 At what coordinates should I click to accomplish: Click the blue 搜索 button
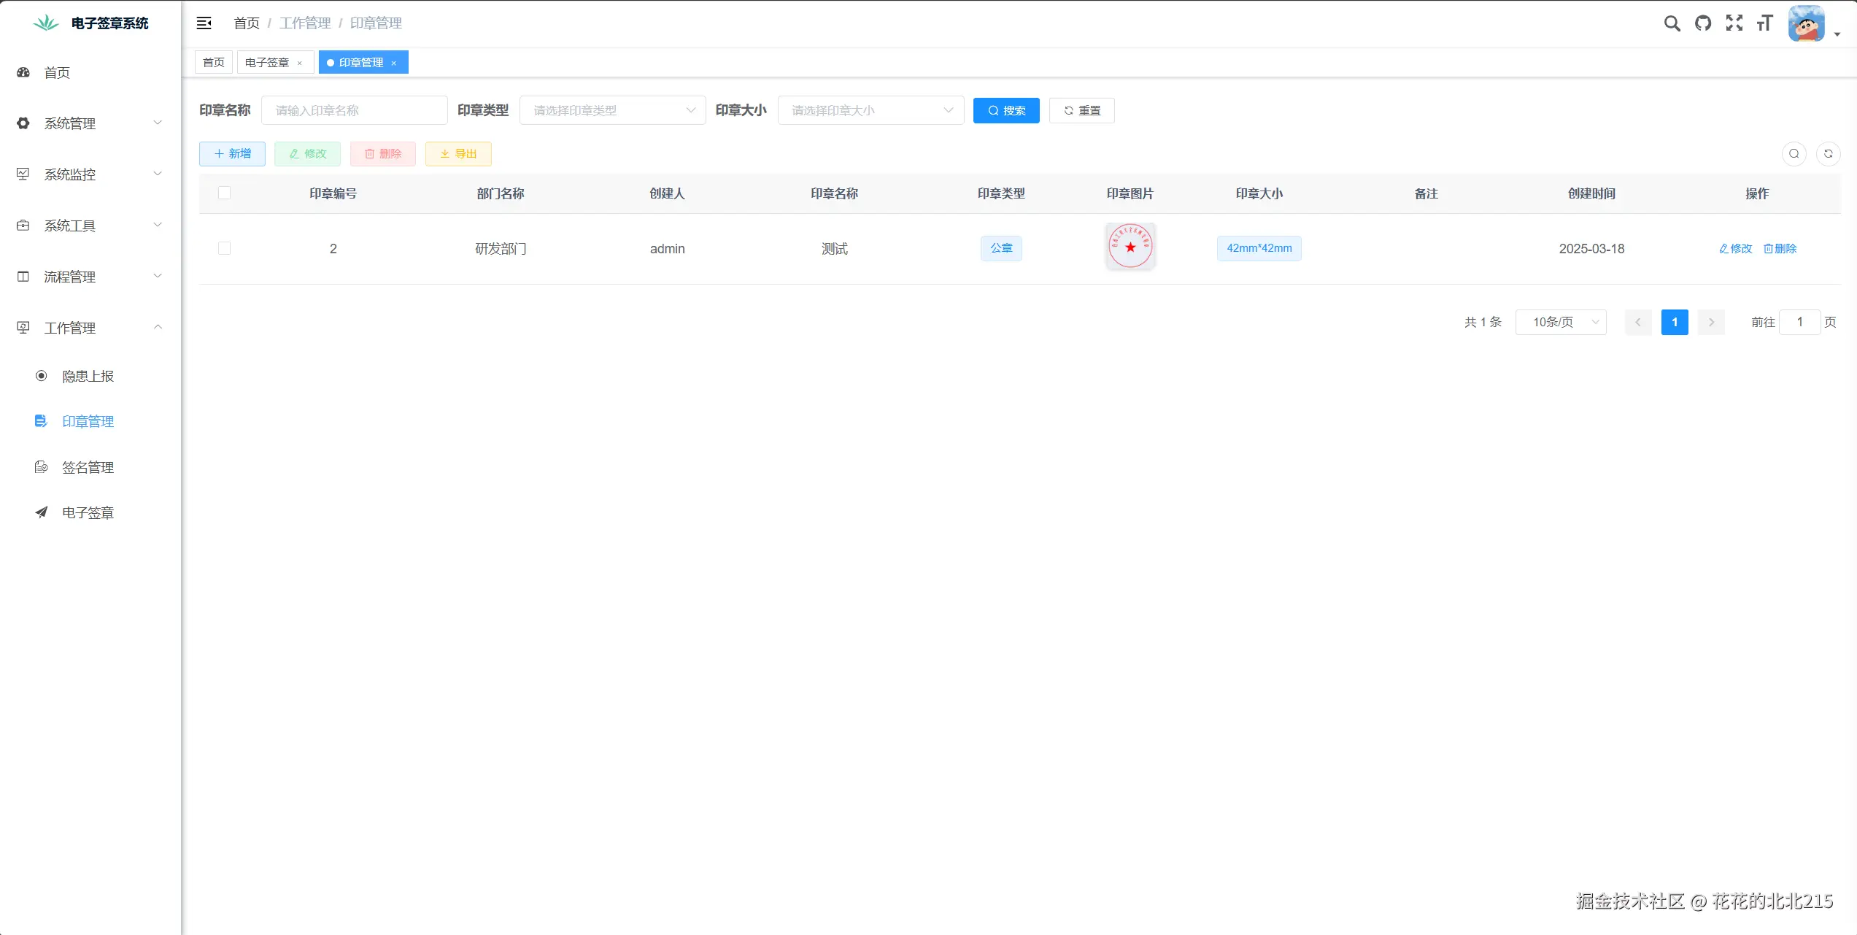1005,110
